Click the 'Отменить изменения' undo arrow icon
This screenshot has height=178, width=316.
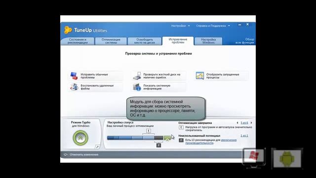(66, 155)
